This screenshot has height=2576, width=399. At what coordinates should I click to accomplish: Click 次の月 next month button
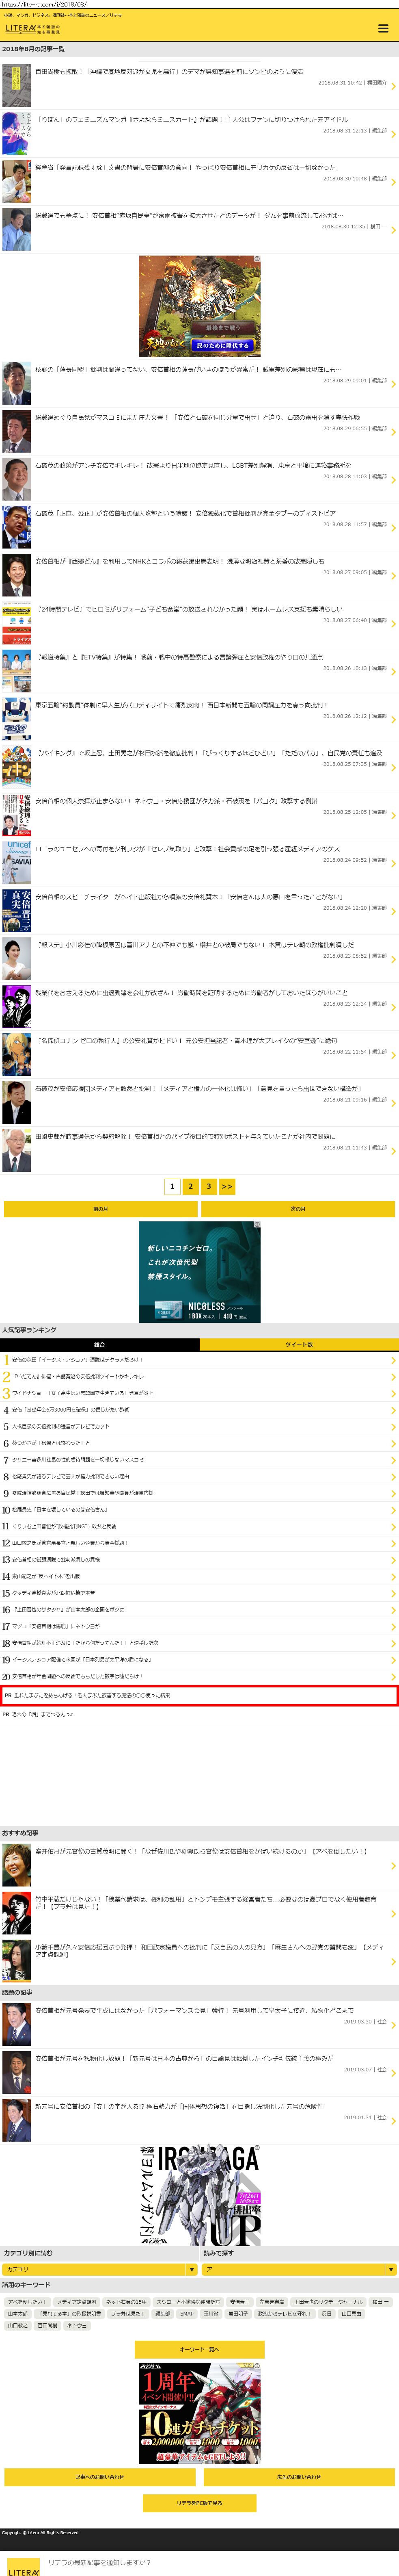coord(298,1209)
